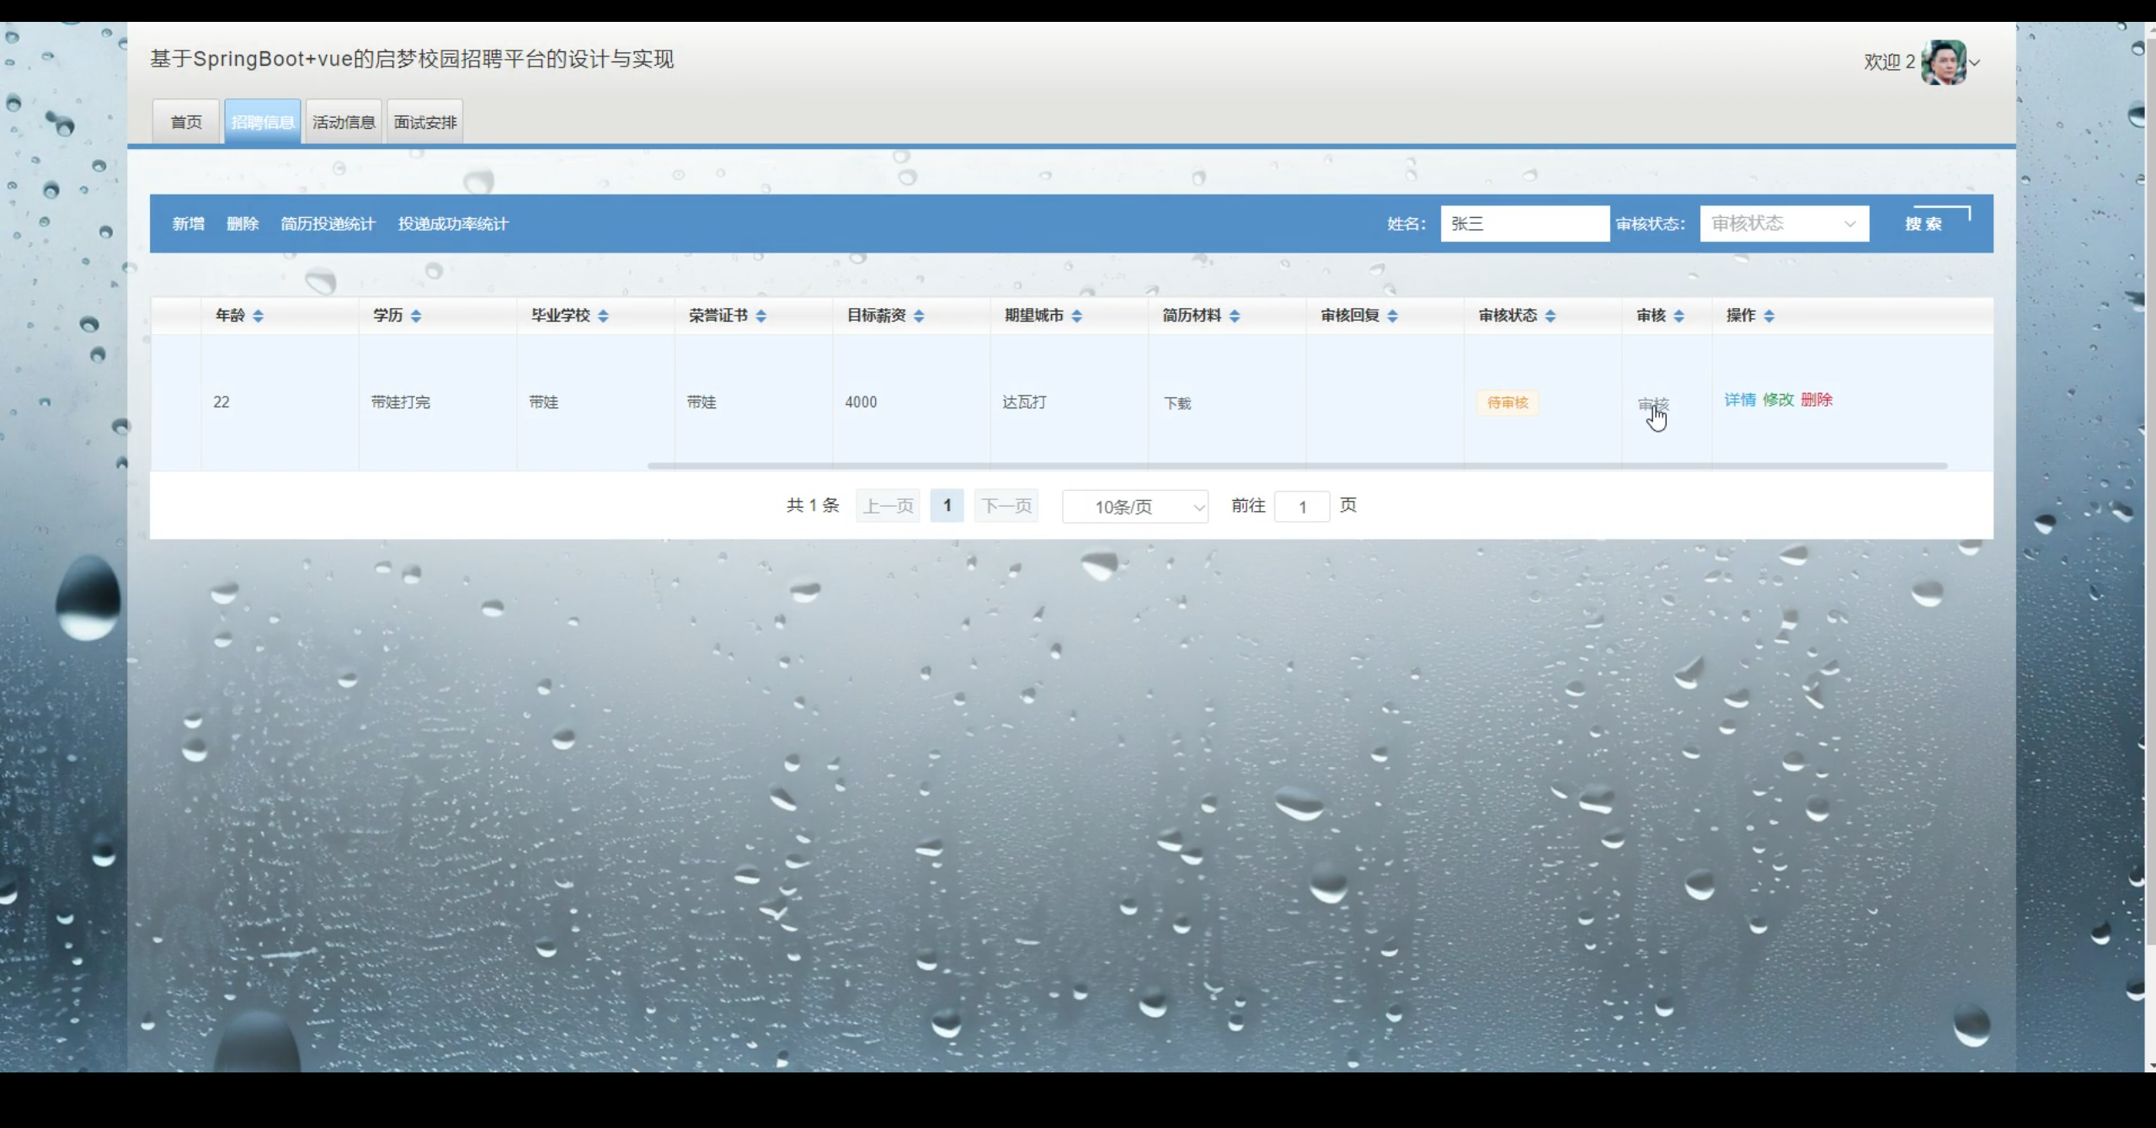This screenshot has width=2156, height=1128.
Task: Sort by 毕业学校 column sort icon
Action: (x=603, y=316)
